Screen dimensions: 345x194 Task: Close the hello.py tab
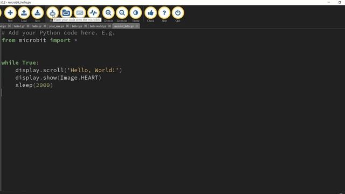[45, 26]
